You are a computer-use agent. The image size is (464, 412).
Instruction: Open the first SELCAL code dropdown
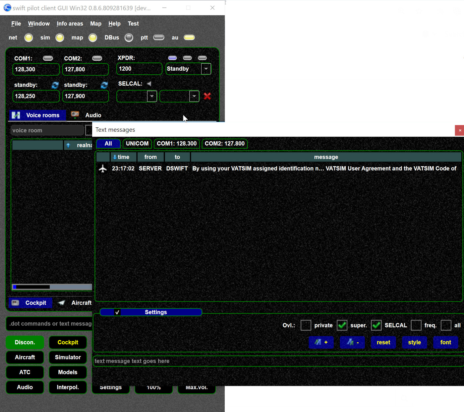point(152,97)
